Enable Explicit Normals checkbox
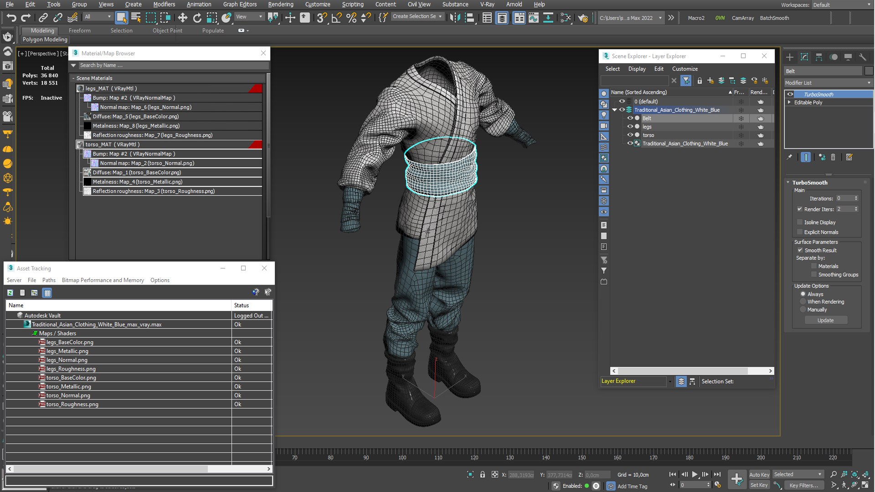Viewport: 875px width, 492px height. point(800,232)
